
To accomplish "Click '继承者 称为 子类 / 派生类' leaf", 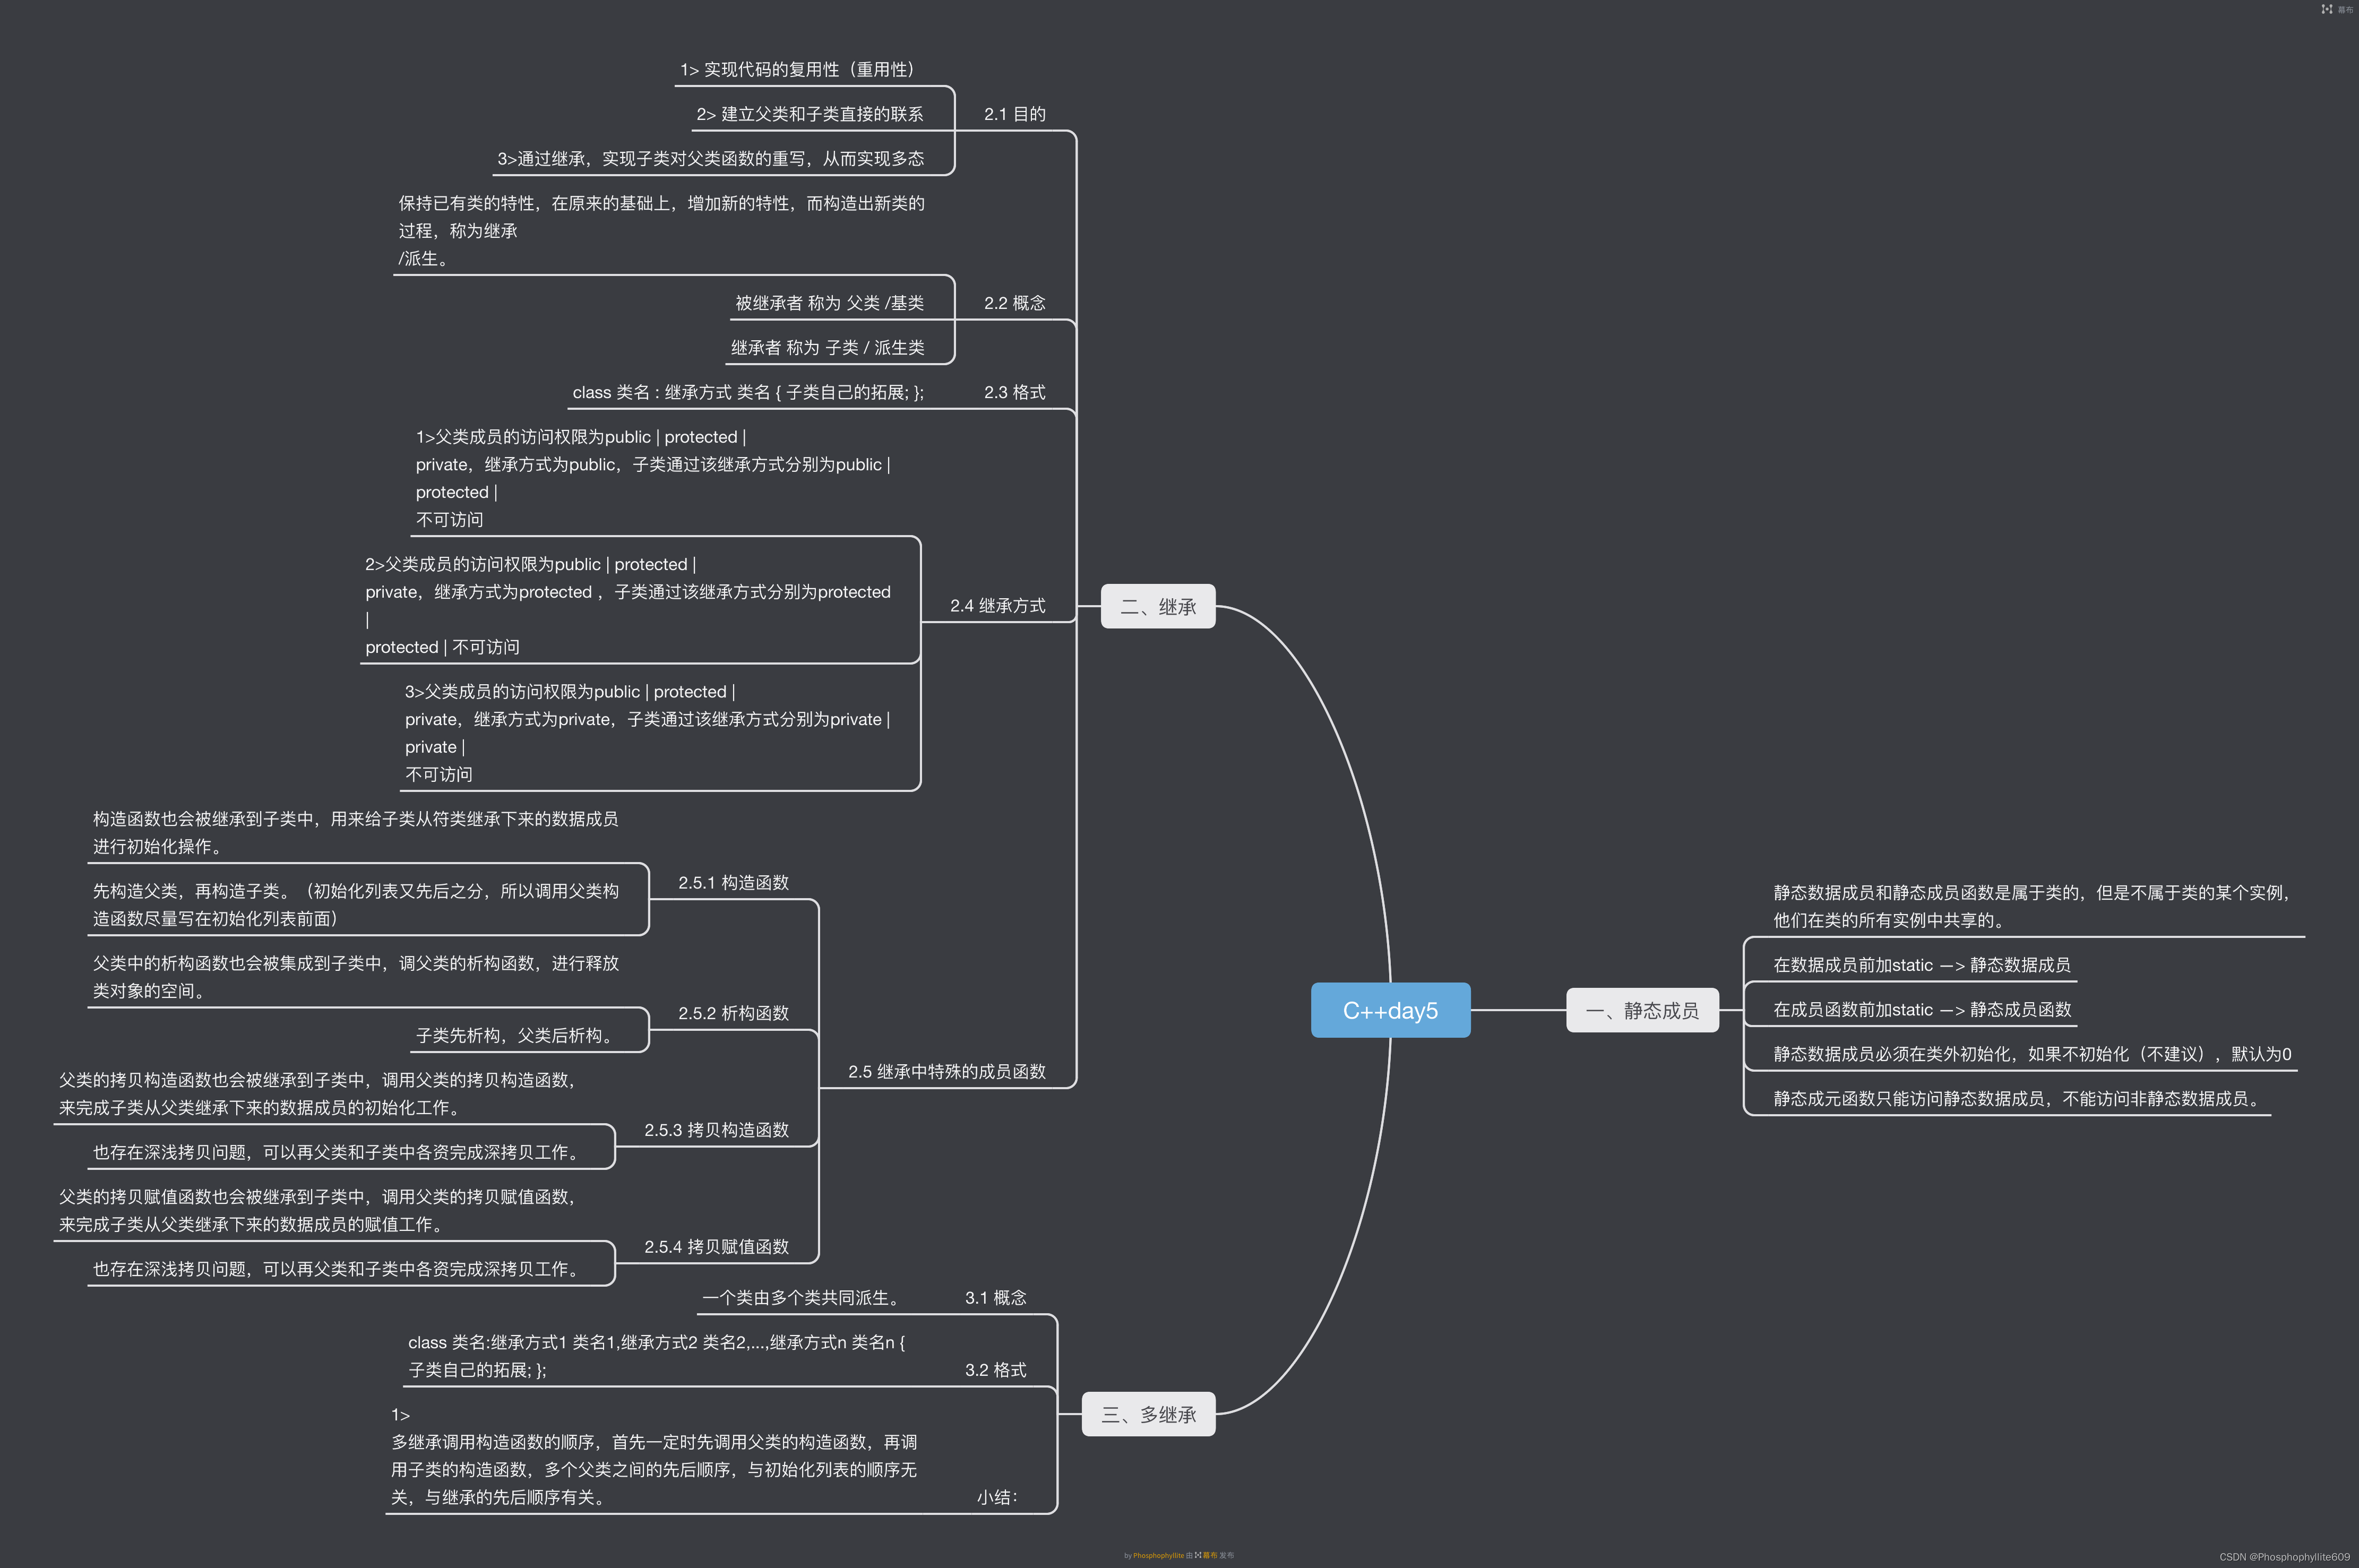I will click(827, 347).
